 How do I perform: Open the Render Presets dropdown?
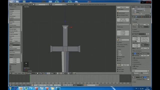[x=139, y=34]
